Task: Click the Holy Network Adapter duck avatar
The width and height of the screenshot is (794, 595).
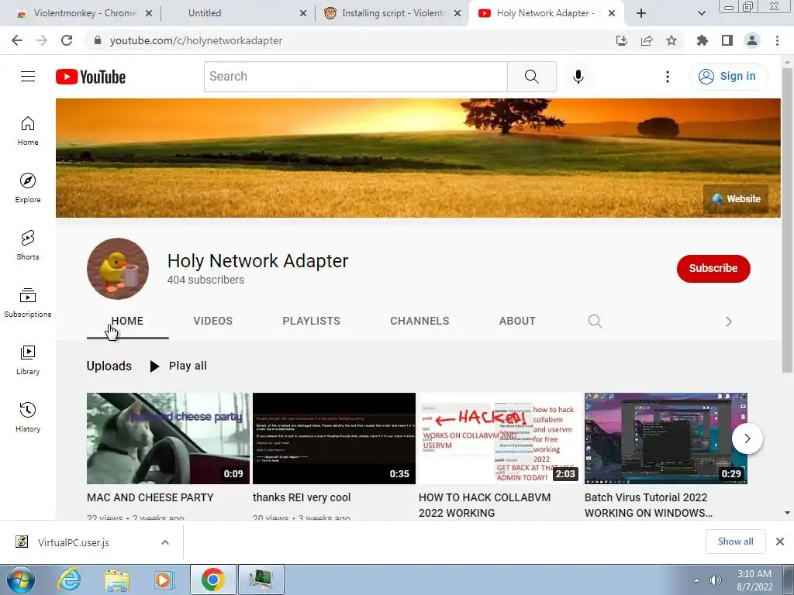Action: [118, 269]
